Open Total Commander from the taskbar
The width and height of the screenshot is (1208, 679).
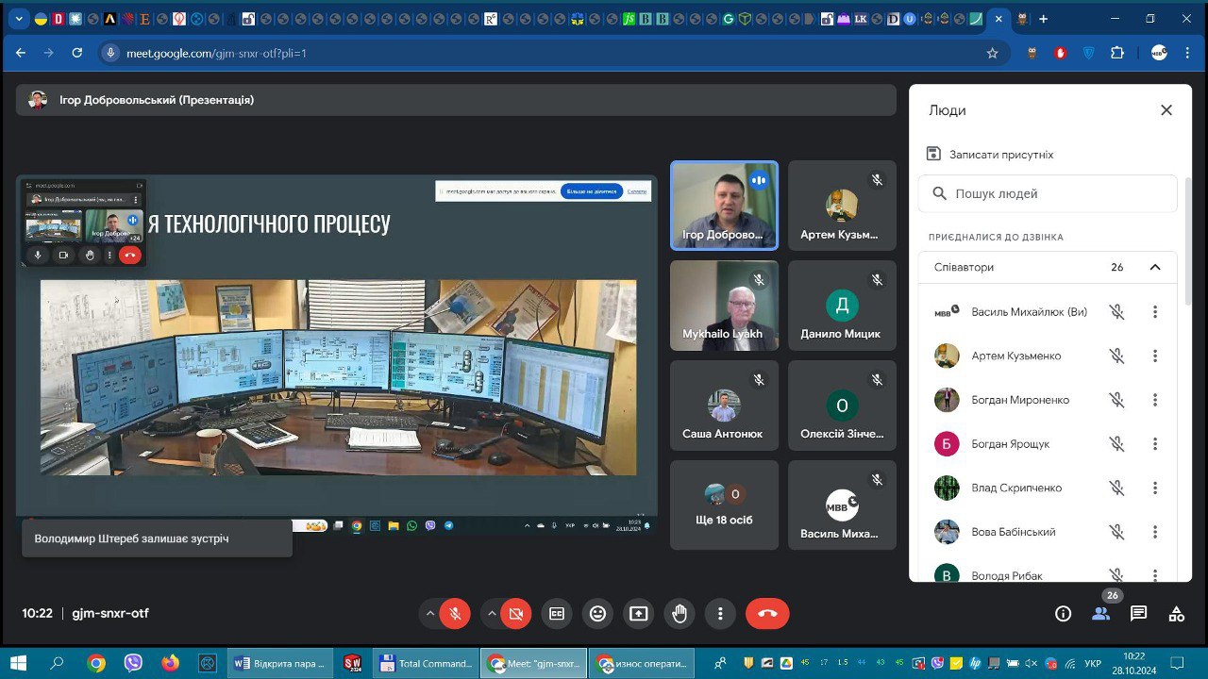(425, 664)
